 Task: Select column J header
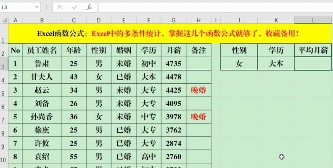tap(239, 20)
